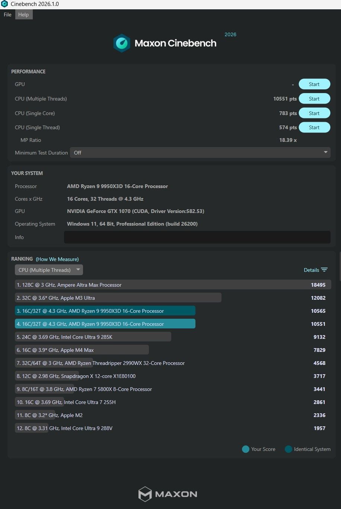This screenshot has height=509, width=341.
Task: Select the Ampere Altra Max ranking bar
Action: click(x=173, y=285)
